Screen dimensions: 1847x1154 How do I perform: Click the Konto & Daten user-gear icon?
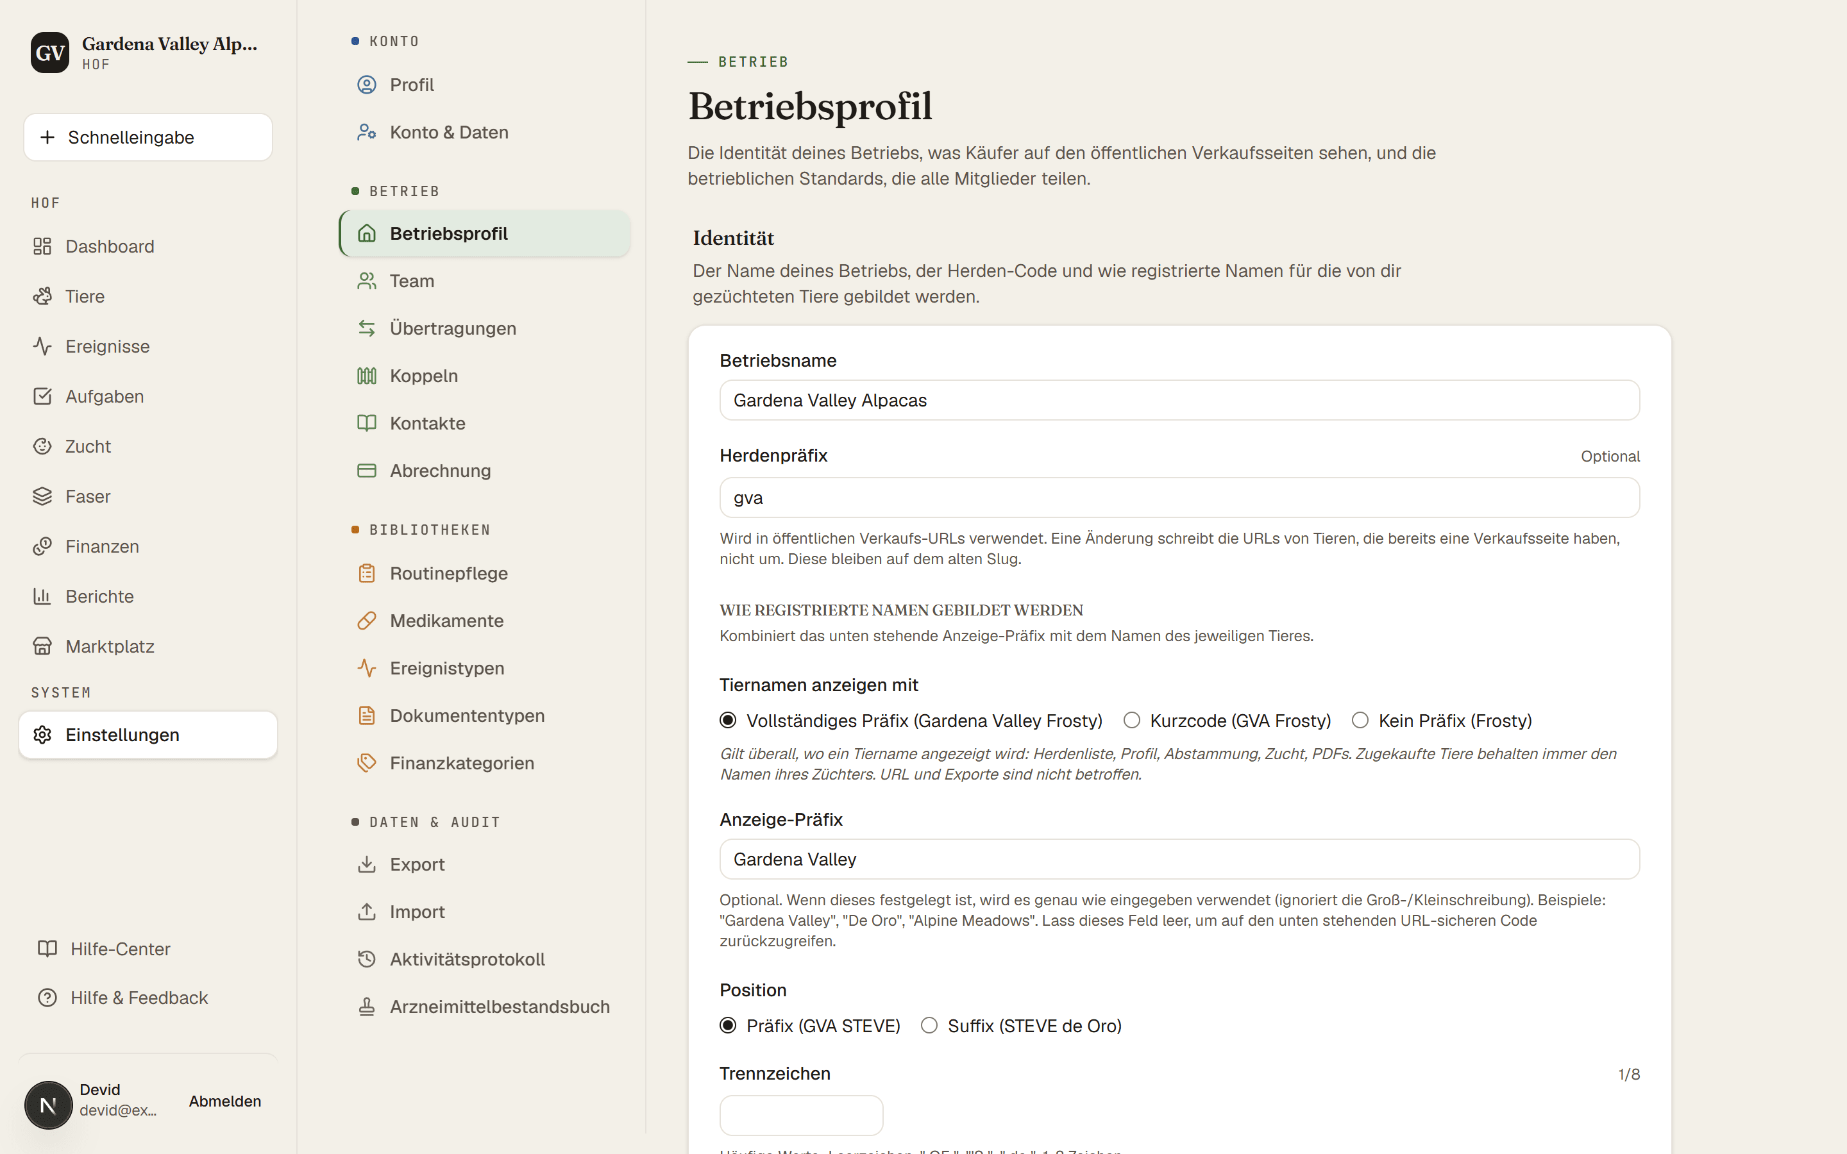[x=366, y=132]
